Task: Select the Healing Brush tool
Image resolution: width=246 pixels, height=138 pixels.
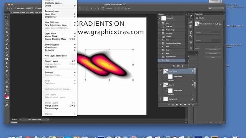Action: (7, 40)
